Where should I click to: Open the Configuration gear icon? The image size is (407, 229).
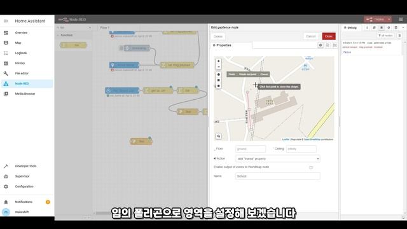[6, 186]
